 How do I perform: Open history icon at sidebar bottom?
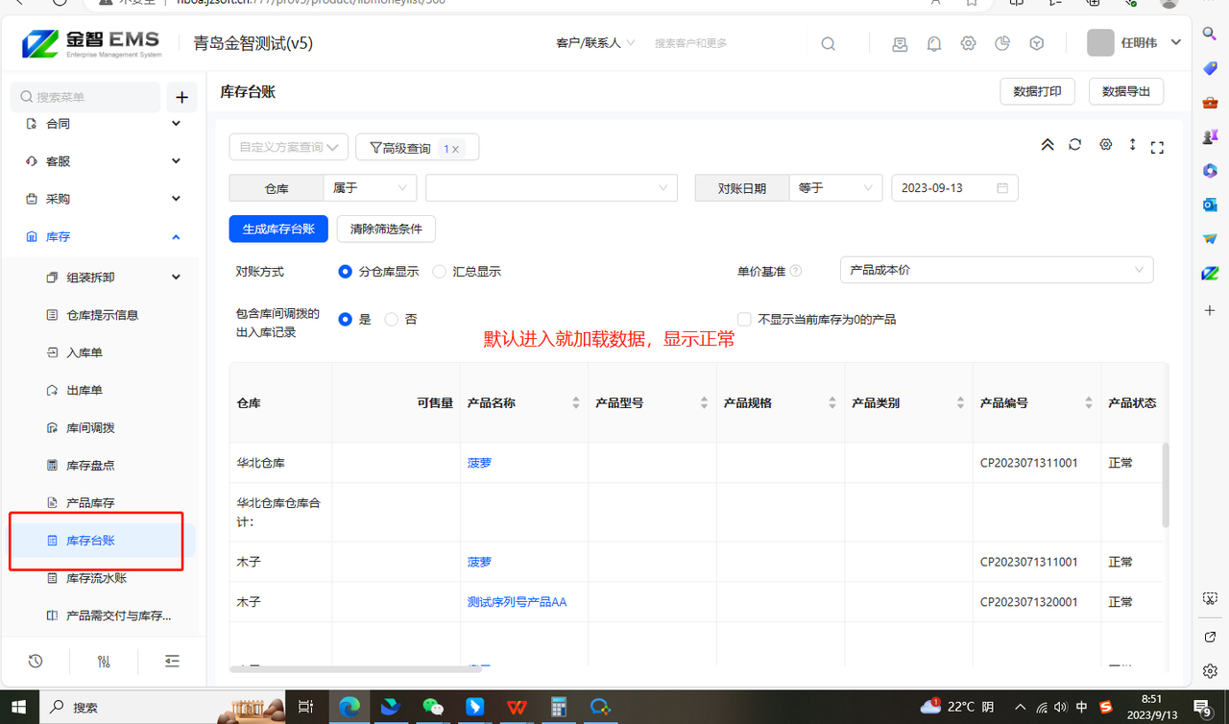click(36, 661)
